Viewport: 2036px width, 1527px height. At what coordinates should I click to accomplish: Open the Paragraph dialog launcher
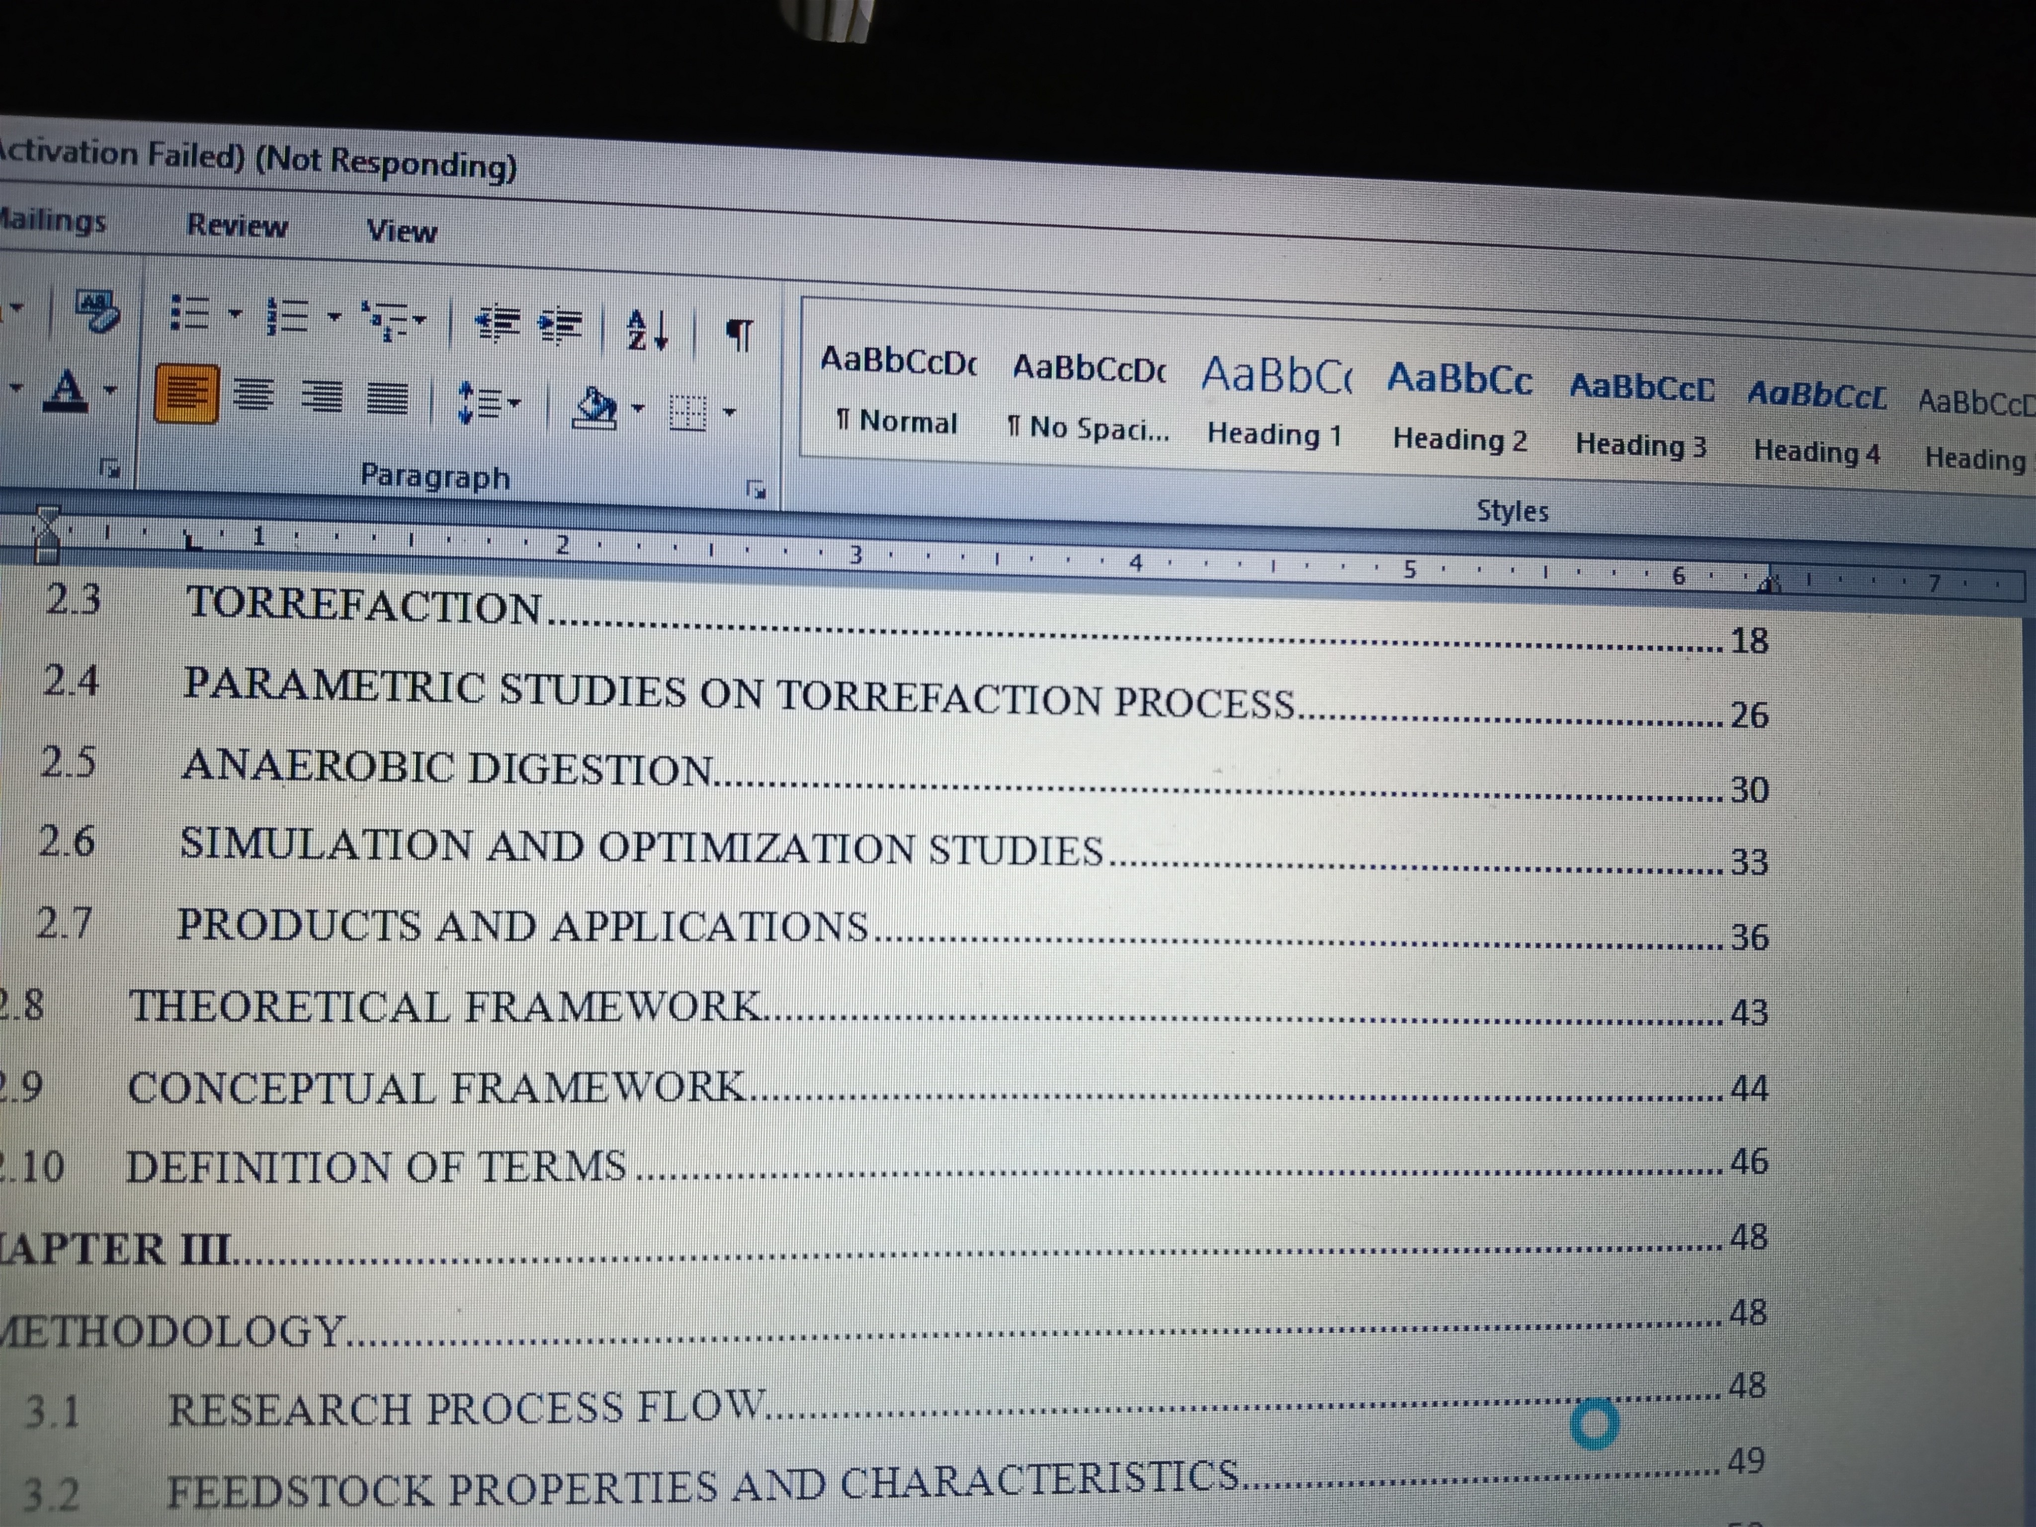pyautogui.click(x=756, y=490)
